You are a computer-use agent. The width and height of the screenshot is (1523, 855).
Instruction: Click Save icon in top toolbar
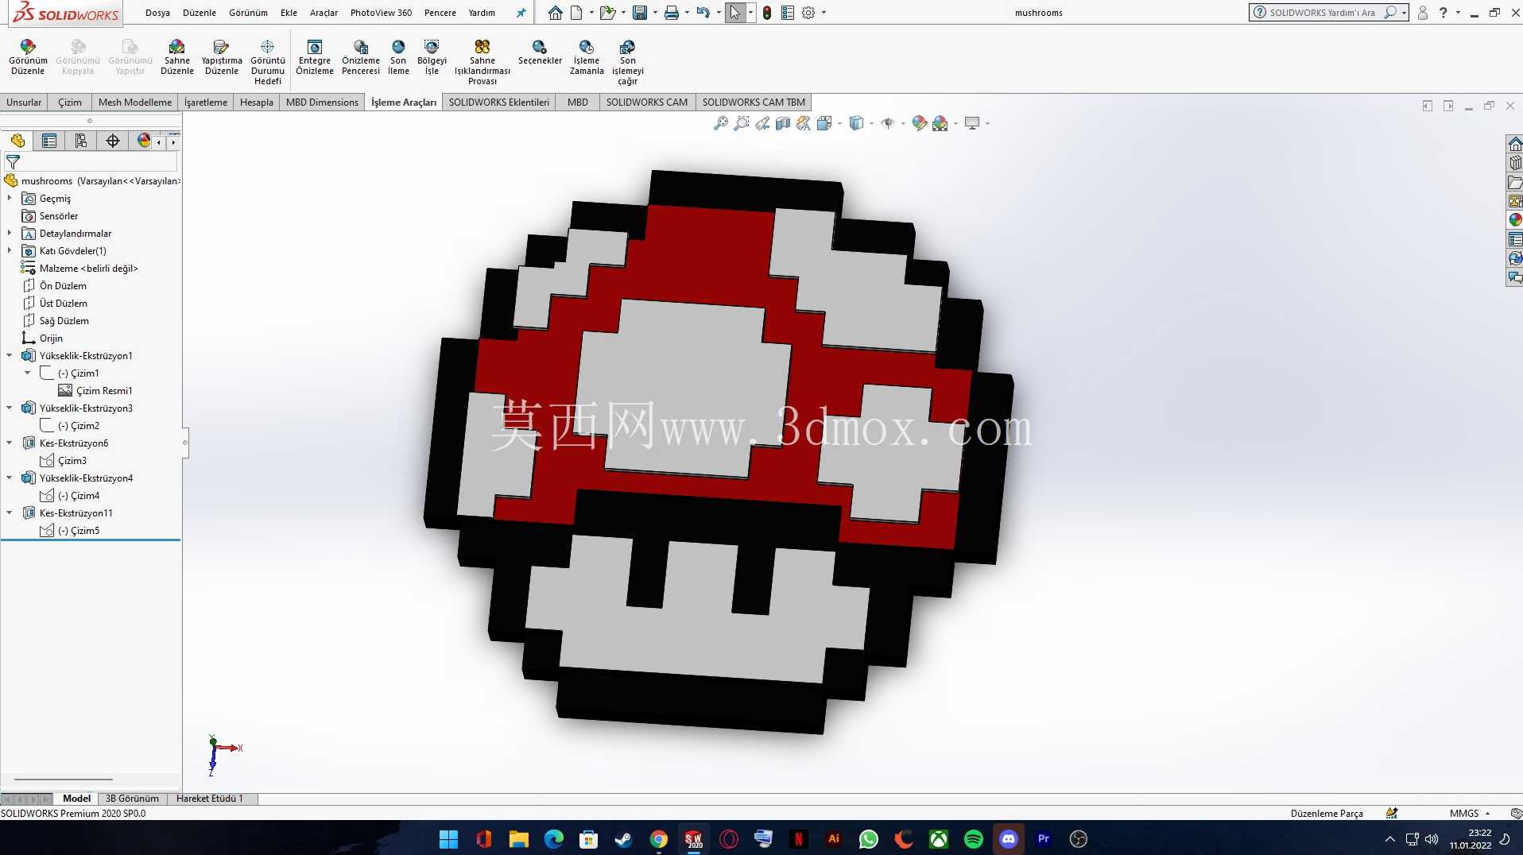pos(639,13)
